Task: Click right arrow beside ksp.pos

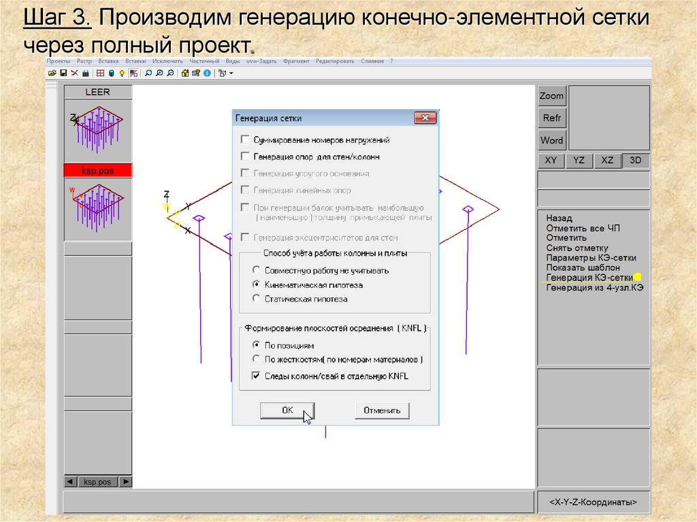Action: click(x=126, y=482)
